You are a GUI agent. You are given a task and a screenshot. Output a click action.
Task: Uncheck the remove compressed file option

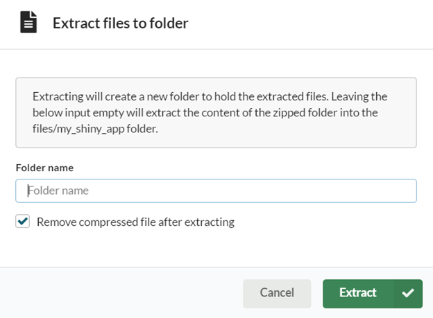[23, 222]
